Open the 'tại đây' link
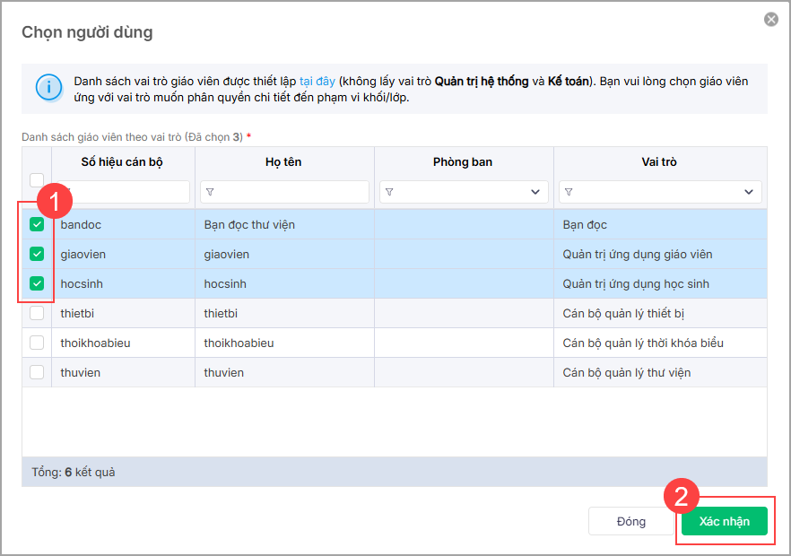This screenshot has height=556, width=791. (317, 81)
